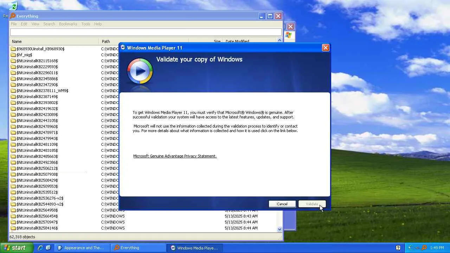Select the row named $NtUninstallKB2509553$
The width and height of the screenshot is (450, 253).
click(x=37, y=186)
